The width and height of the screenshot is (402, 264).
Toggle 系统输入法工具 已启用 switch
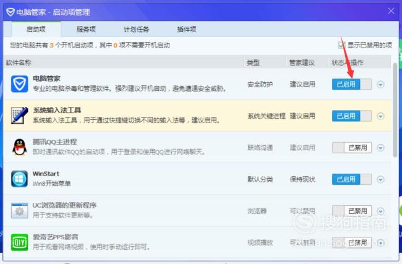352,116
